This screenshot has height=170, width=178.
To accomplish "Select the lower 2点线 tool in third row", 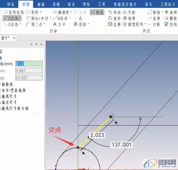I will pos(11,24).
